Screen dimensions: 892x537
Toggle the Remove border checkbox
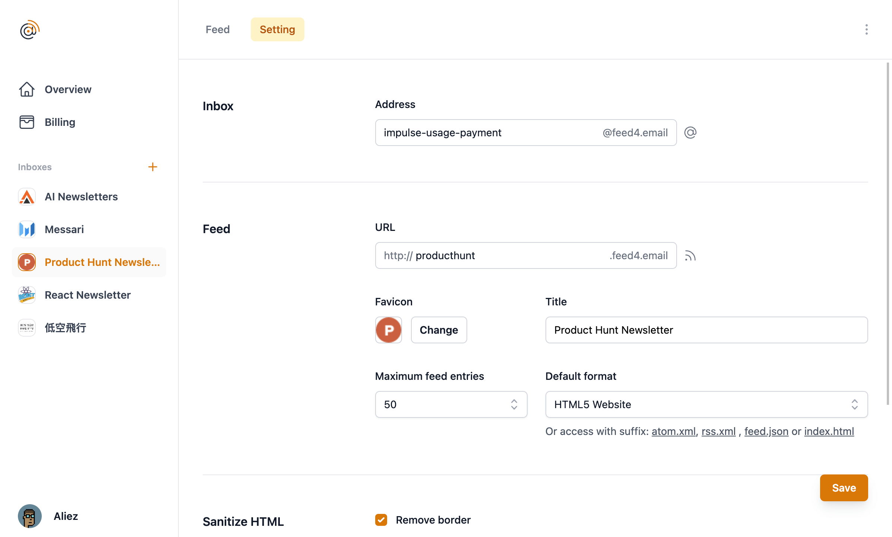pyautogui.click(x=381, y=520)
